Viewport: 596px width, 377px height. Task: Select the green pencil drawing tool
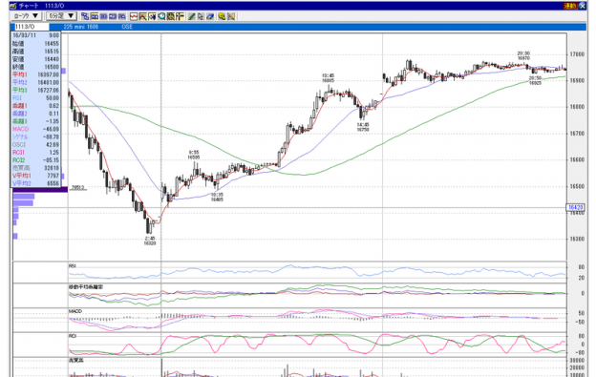tap(192, 16)
